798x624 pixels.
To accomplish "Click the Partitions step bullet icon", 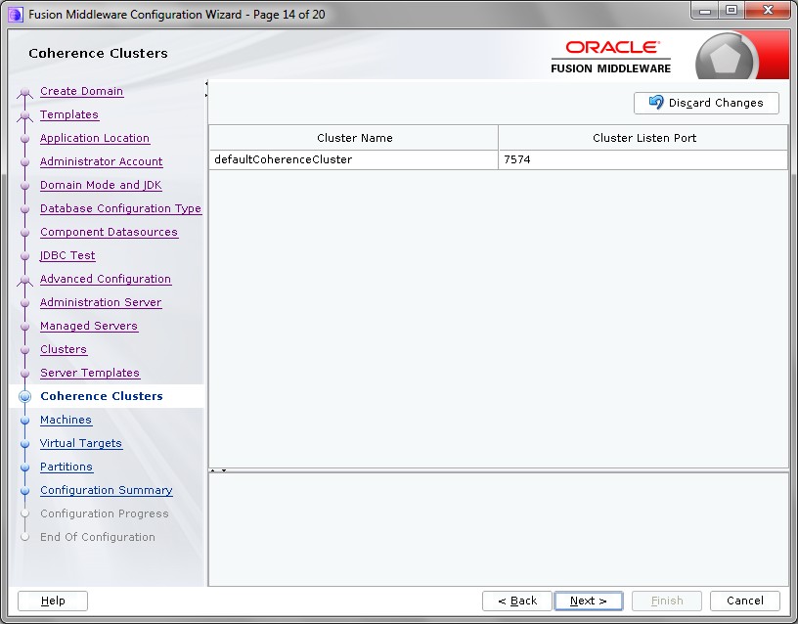I will [x=25, y=468].
